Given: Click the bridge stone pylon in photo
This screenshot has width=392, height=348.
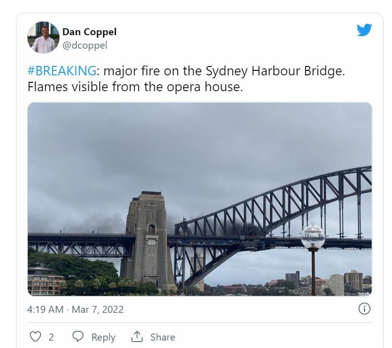Looking at the screenshot, I should (148, 240).
